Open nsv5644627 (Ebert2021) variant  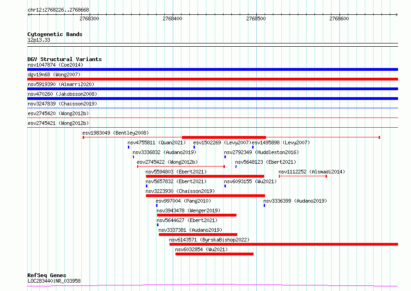point(187,220)
